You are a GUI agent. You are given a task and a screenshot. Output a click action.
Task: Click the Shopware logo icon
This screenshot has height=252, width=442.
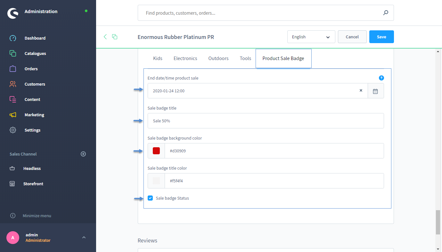pyautogui.click(x=13, y=13)
